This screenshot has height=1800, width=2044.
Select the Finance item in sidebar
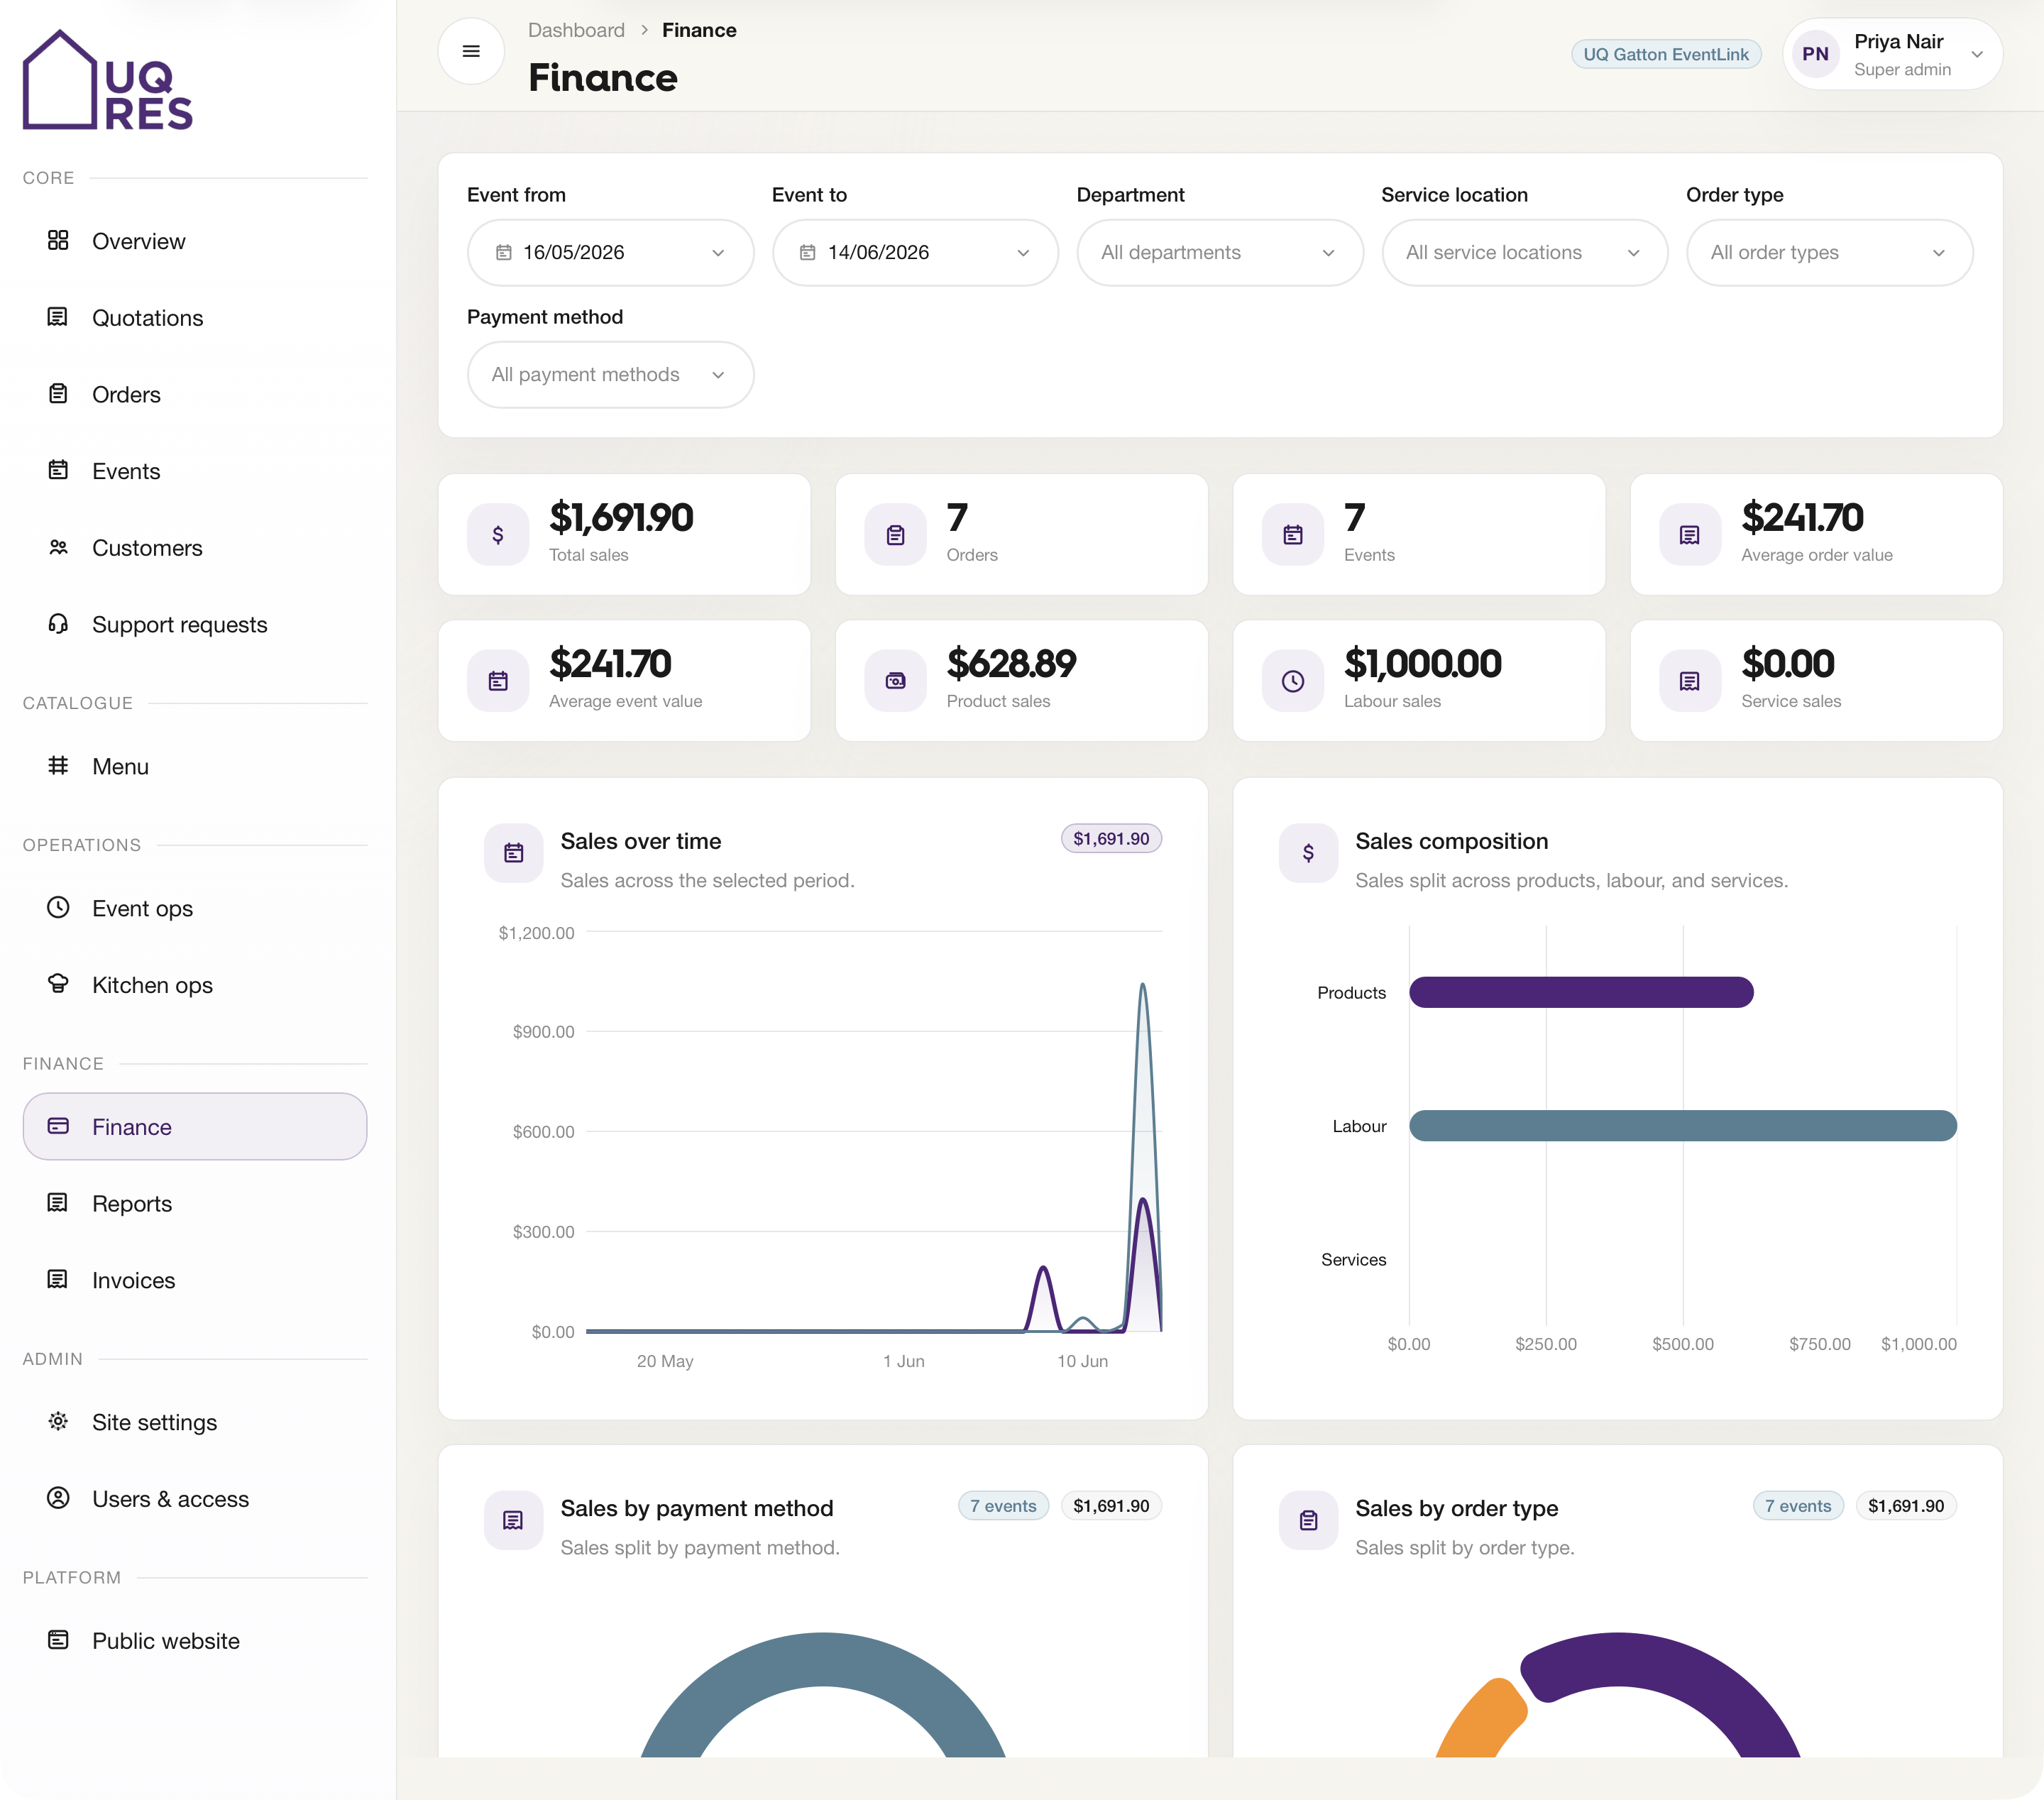pos(195,1127)
